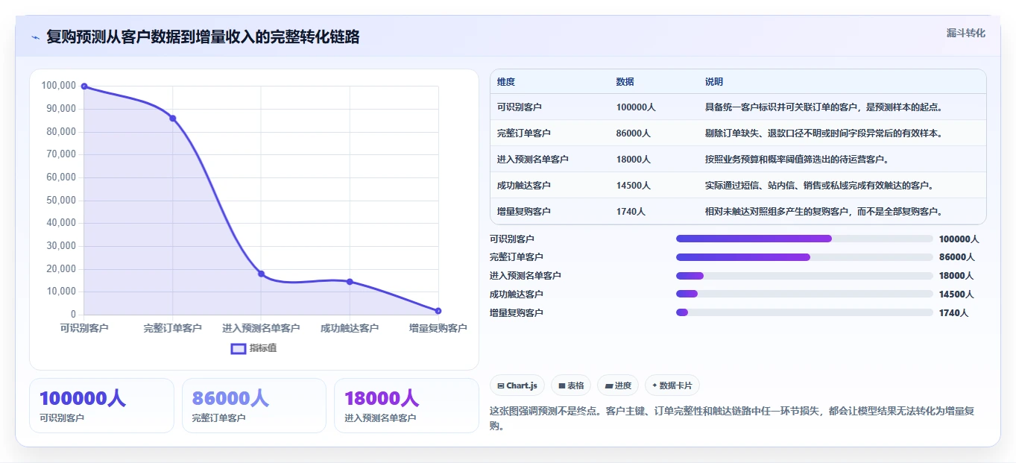The image size is (1016, 463).
Task: Click the 表格 chip
Action: tap(571, 385)
